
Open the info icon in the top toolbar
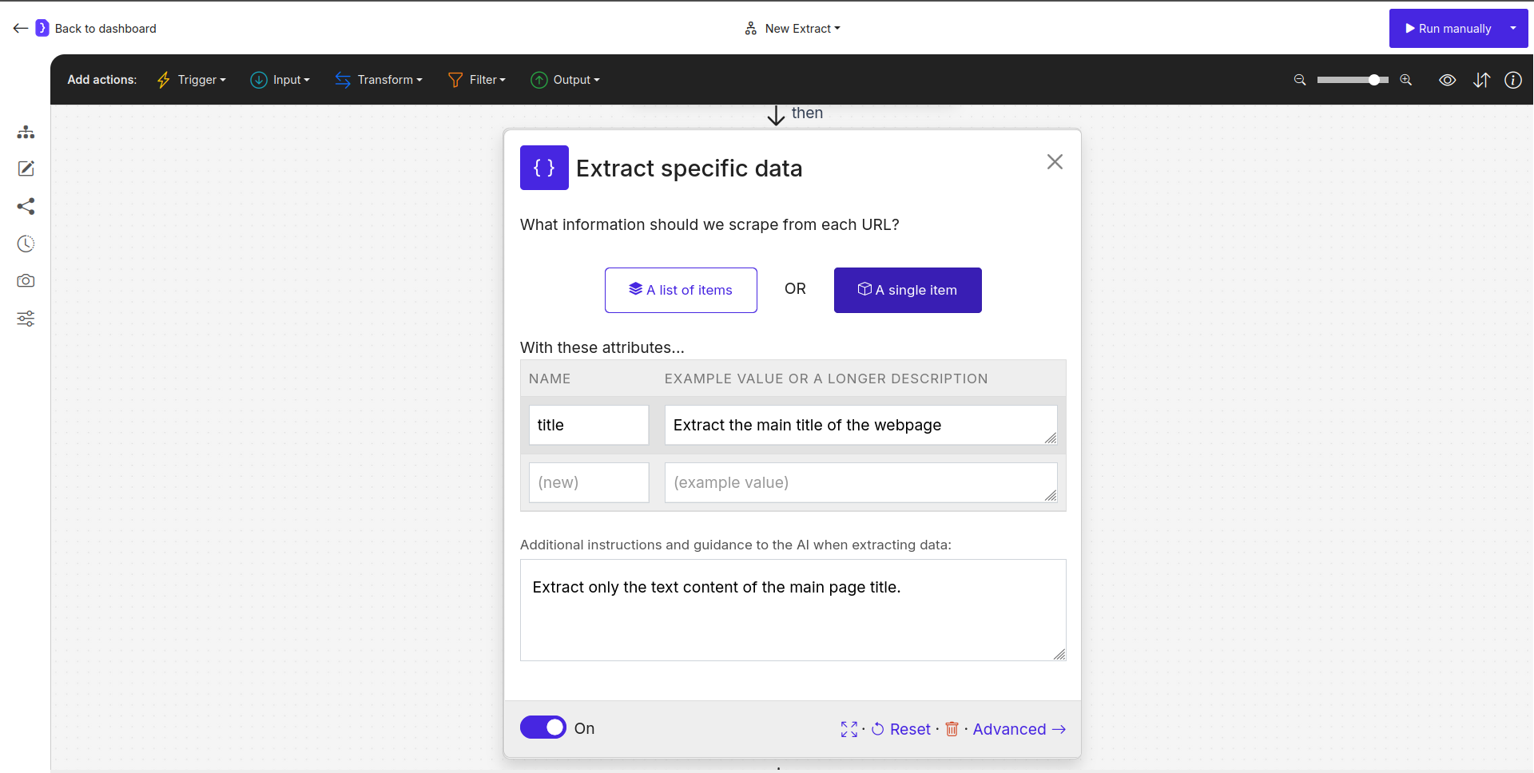click(1514, 80)
